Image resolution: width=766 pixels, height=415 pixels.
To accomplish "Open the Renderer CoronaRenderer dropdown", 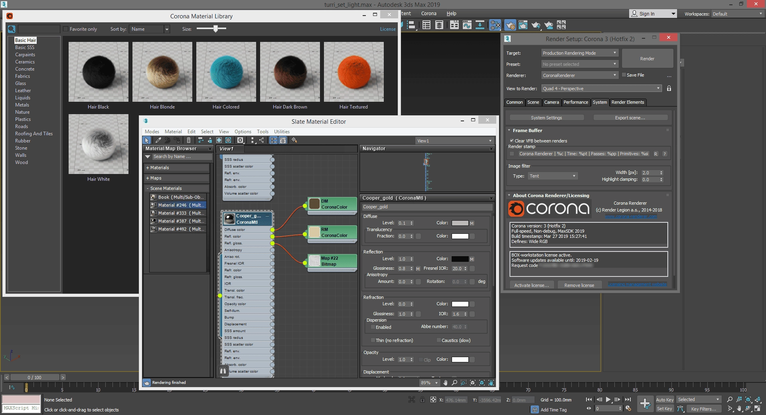I will [579, 75].
